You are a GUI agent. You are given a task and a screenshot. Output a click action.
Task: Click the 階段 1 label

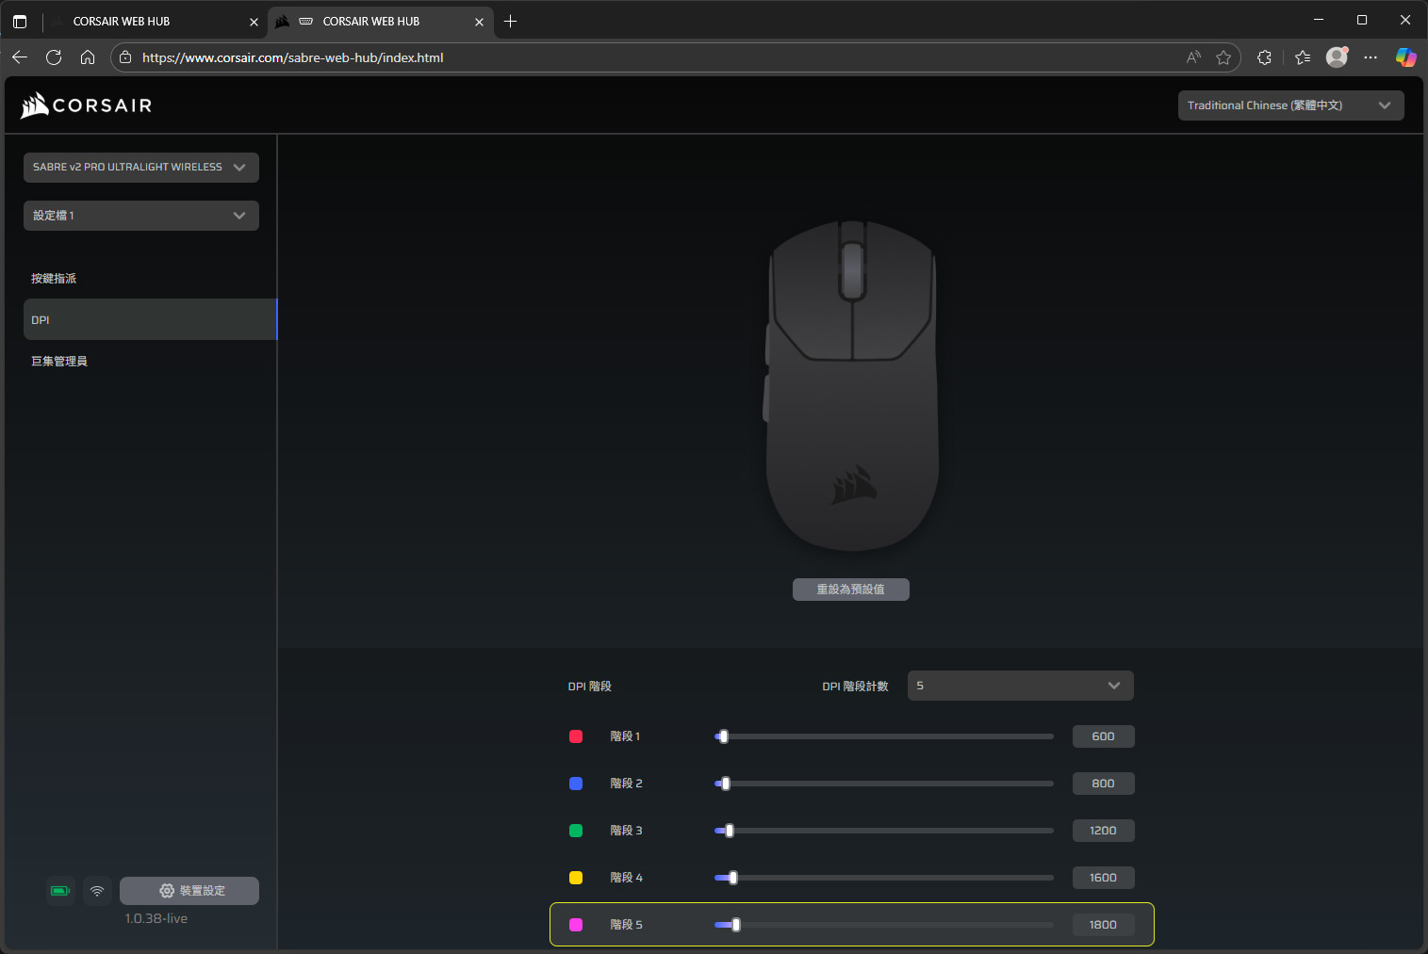click(625, 736)
